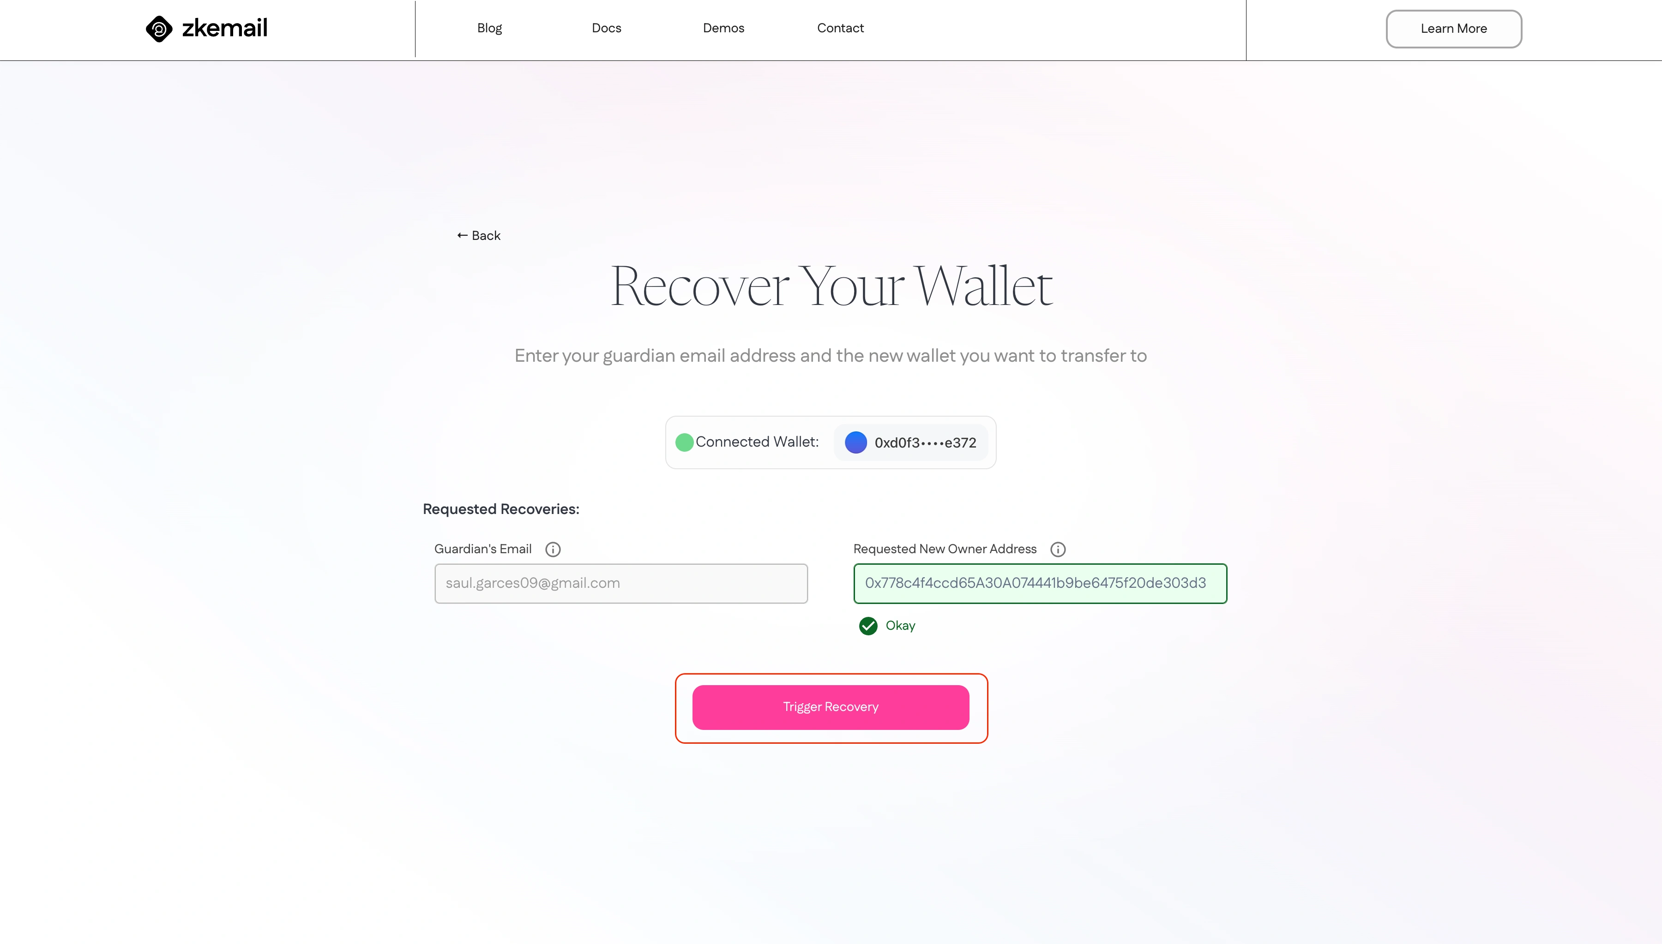
Task: Click the Back navigation link
Action: [478, 235]
